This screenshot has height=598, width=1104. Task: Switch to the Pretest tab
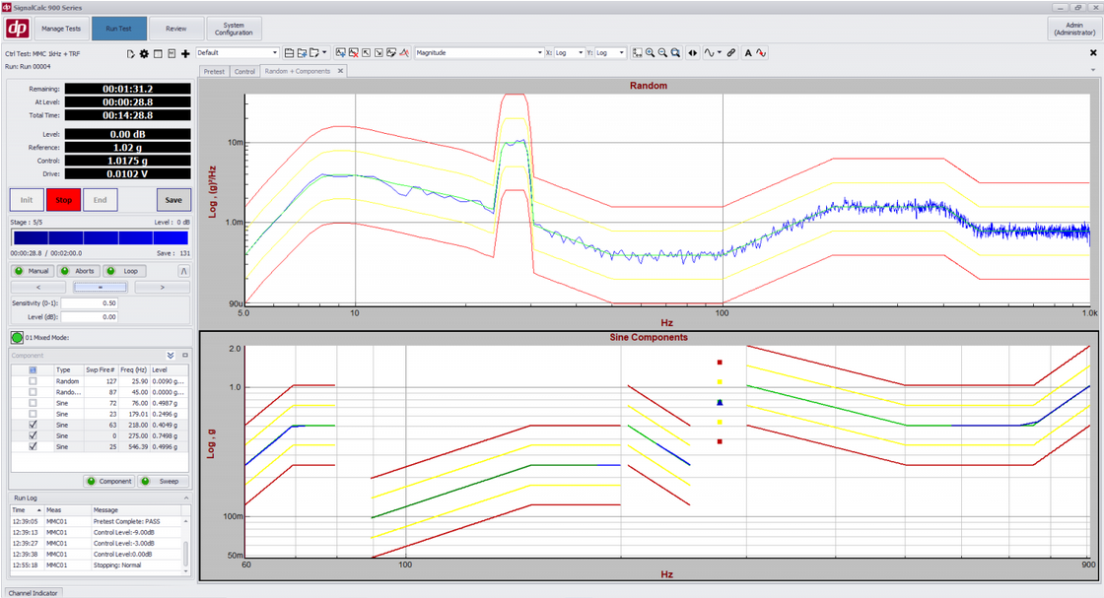coord(214,71)
